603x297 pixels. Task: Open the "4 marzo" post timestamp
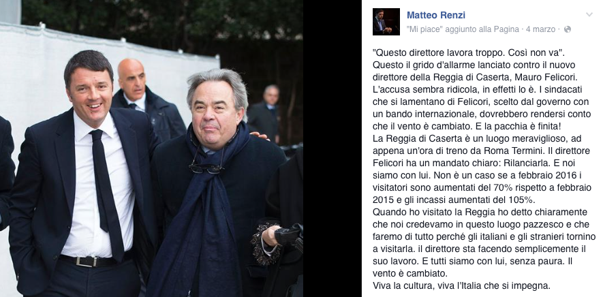(x=541, y=29)
